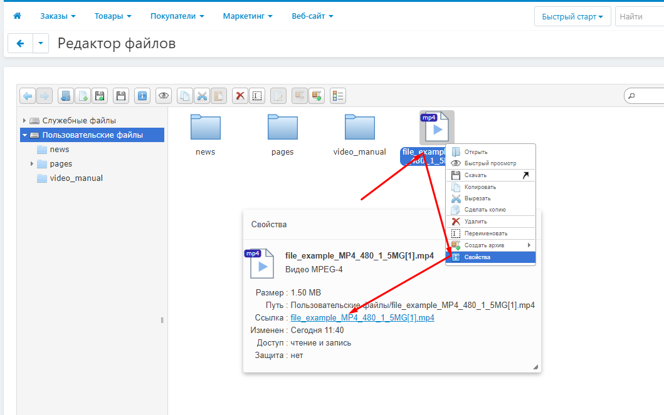
Task: Click the home icon in the top navigation
Action: 18,16
